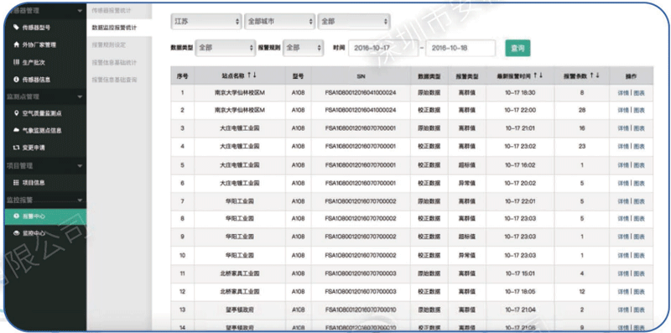The height and width of the screenshot is (333, 671).
Task: Go to 传感器型号 in the sidebar
Action: coord(36,28)
